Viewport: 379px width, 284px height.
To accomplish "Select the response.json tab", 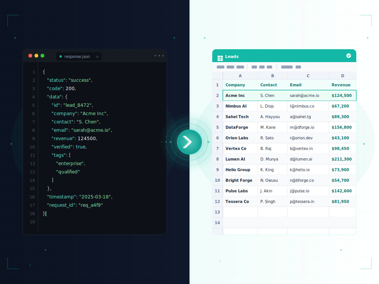I will click(79, 56).
